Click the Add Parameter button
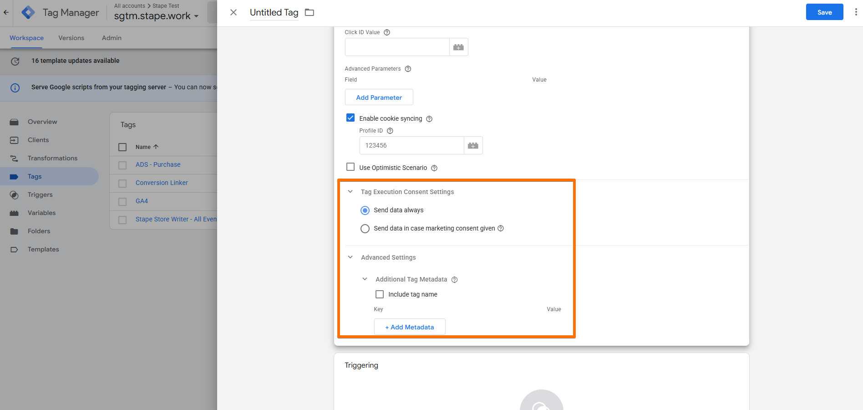This screenshot has height=410, width=863. pos(379,97)
